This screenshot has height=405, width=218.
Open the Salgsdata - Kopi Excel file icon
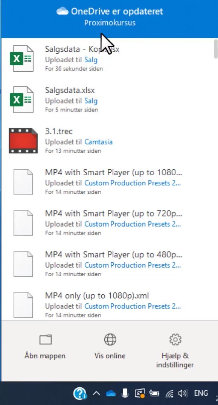(x=22, y=59)
